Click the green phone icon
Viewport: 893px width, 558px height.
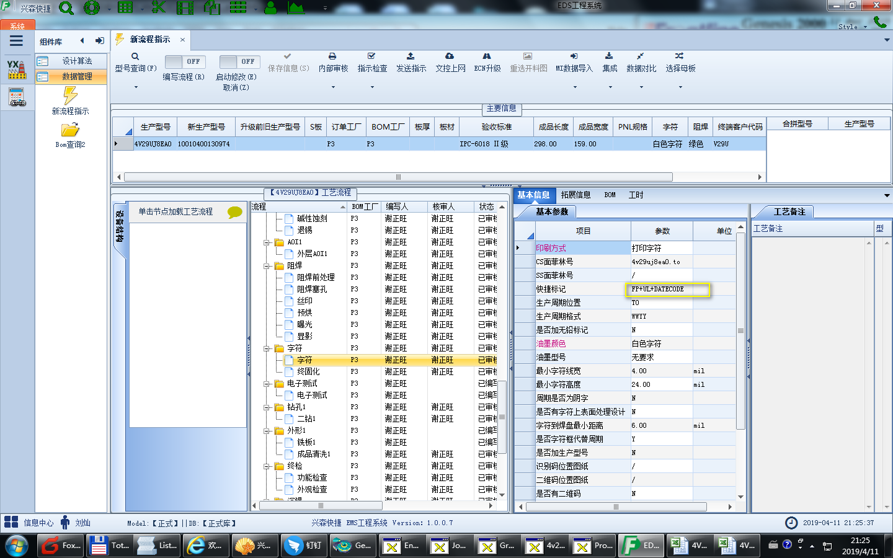click(x=879, y=22)
